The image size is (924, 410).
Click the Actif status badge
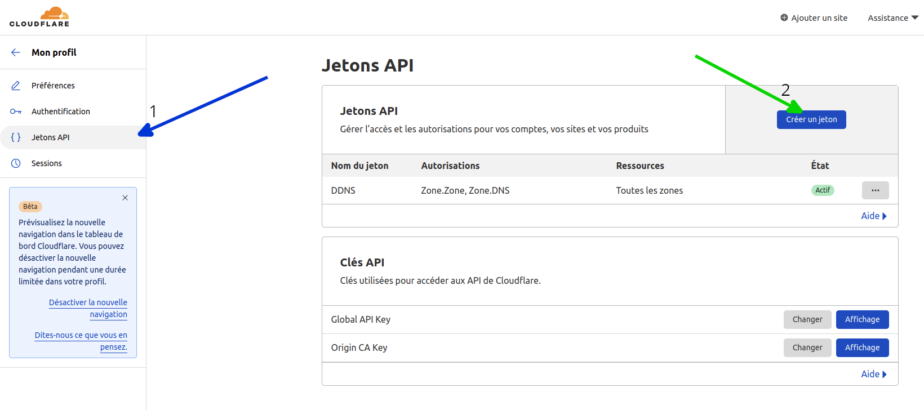[x=823, y=190]
